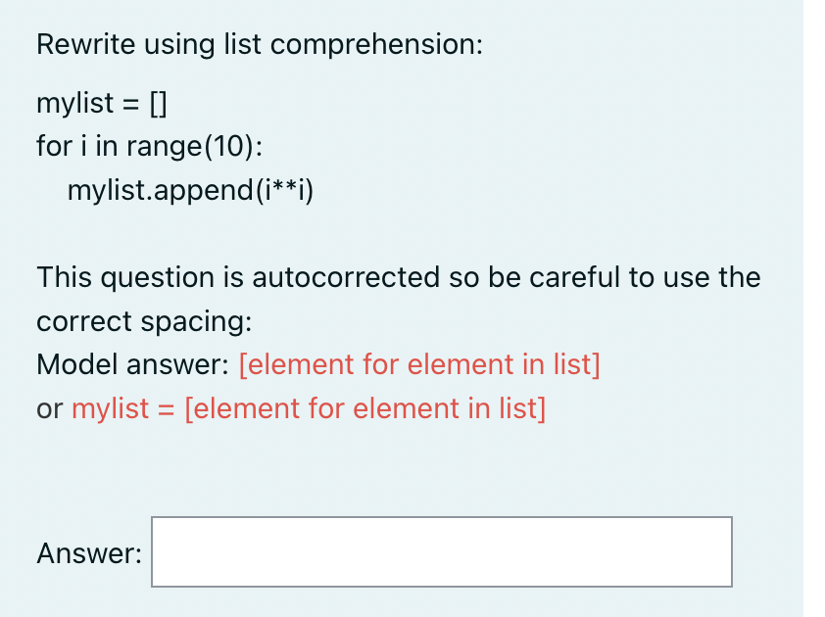This screenshot has height=617, width=825.
Task: Click the 'Answer:' label
Action: 89,553
